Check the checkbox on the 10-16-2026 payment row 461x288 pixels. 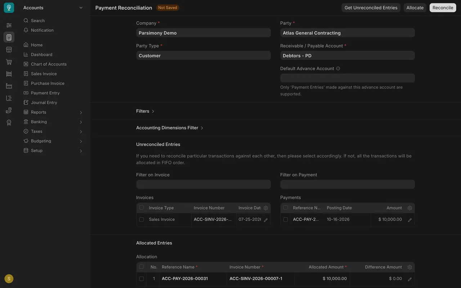click(x=286, y=220)
